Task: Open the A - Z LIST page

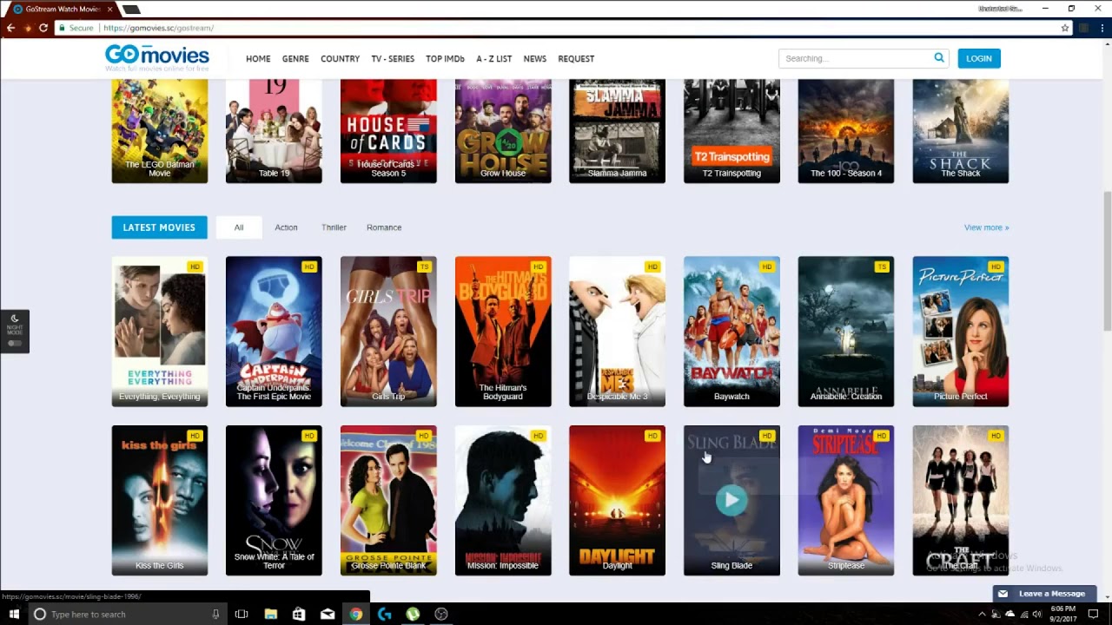Action: pyautogui.click(x=493, y=58)
